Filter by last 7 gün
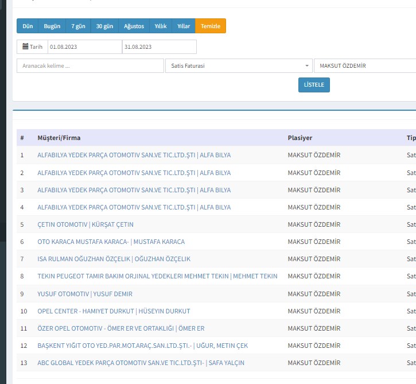 point(77,26)
